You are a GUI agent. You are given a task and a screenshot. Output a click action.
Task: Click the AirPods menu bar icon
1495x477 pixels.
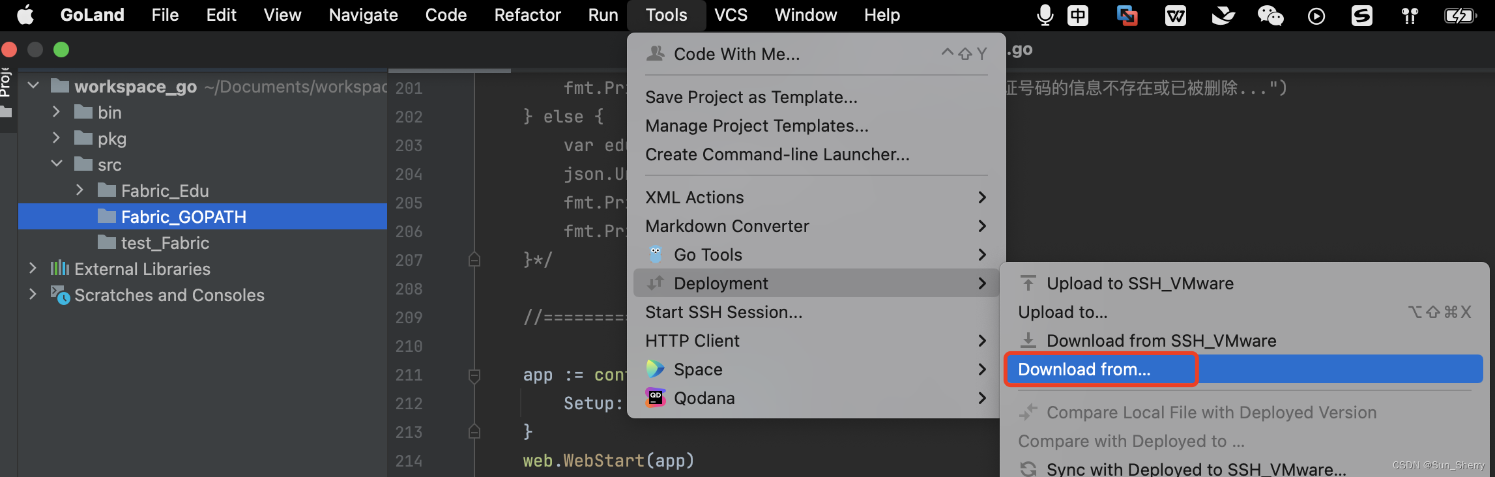pyautogui.click(x=1410, y=16)
